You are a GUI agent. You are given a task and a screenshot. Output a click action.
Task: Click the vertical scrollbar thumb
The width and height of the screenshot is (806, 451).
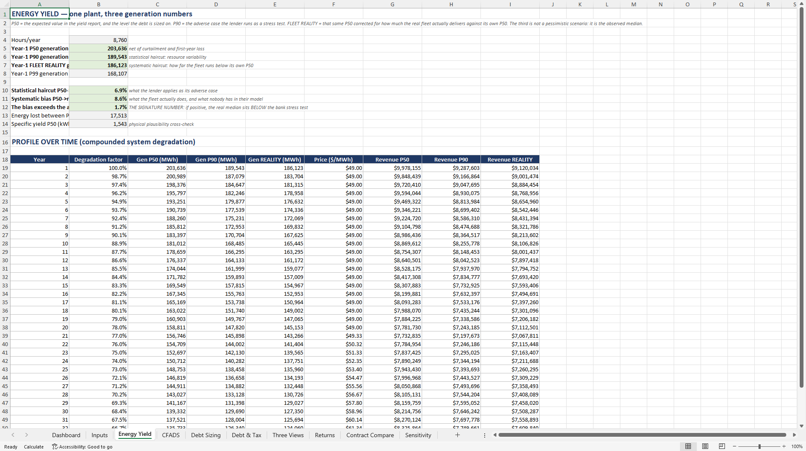(x=802, y=197)
